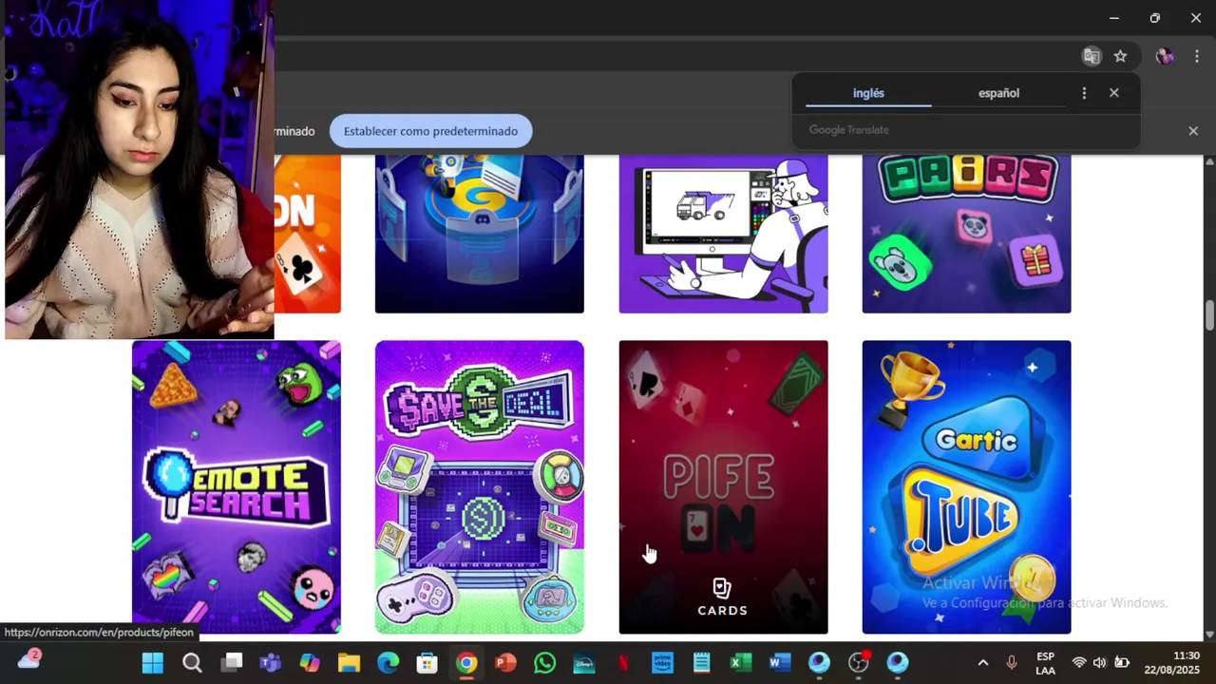Screen dimensions: 1216x684
Task: Open the Save the Deal game card
Action: [x=480, y=486]
